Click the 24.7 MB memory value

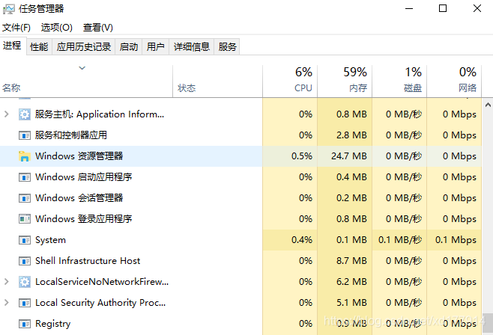tap(349, 156)
